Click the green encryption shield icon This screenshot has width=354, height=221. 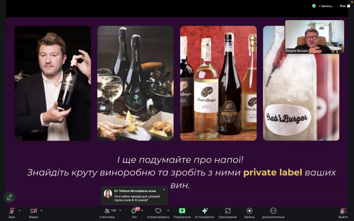tap(314, 6)
